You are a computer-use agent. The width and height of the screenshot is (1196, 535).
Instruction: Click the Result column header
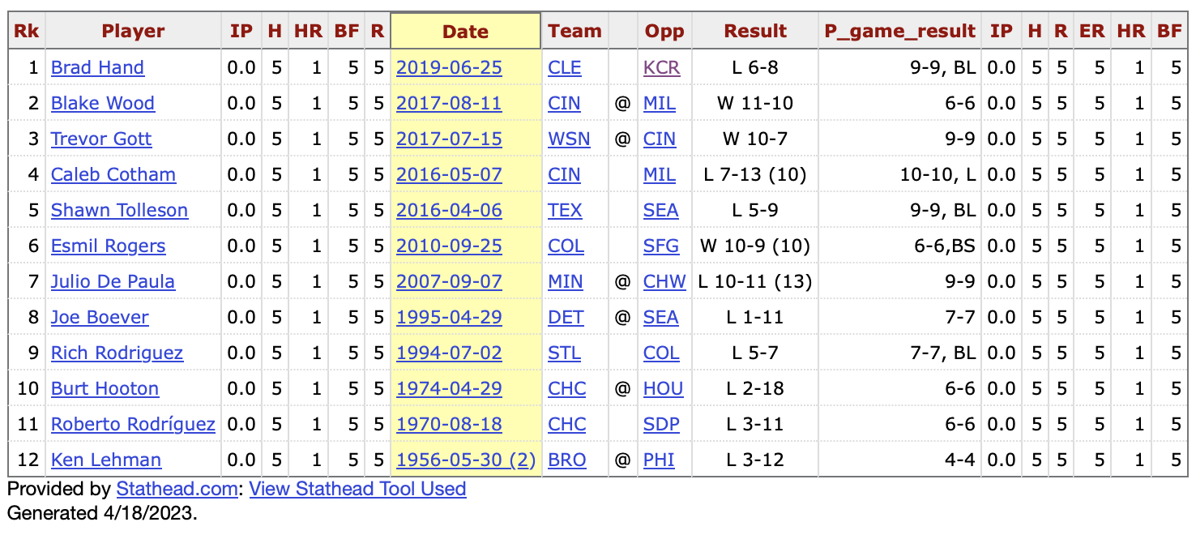coord(755,32)
